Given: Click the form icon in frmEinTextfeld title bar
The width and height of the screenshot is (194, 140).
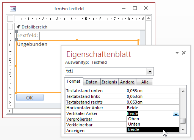Looking at the screenshot, I should coord(13,9).
